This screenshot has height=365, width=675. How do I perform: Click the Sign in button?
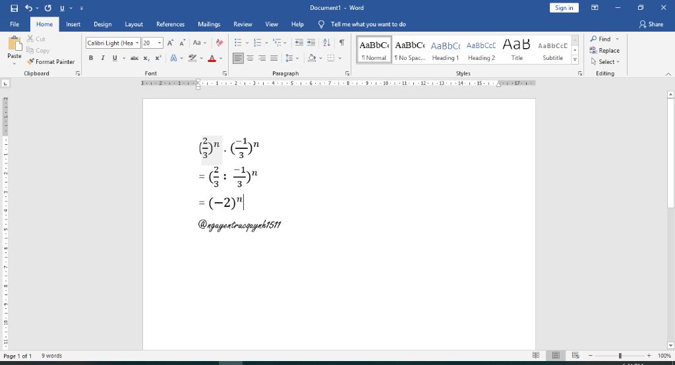click(x=564, y=8)
